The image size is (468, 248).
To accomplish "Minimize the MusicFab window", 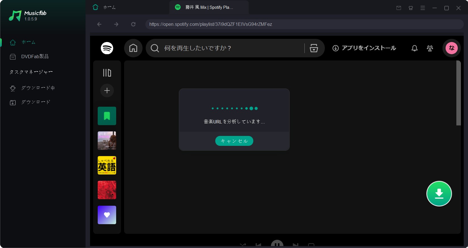I will tap(434, 8).
